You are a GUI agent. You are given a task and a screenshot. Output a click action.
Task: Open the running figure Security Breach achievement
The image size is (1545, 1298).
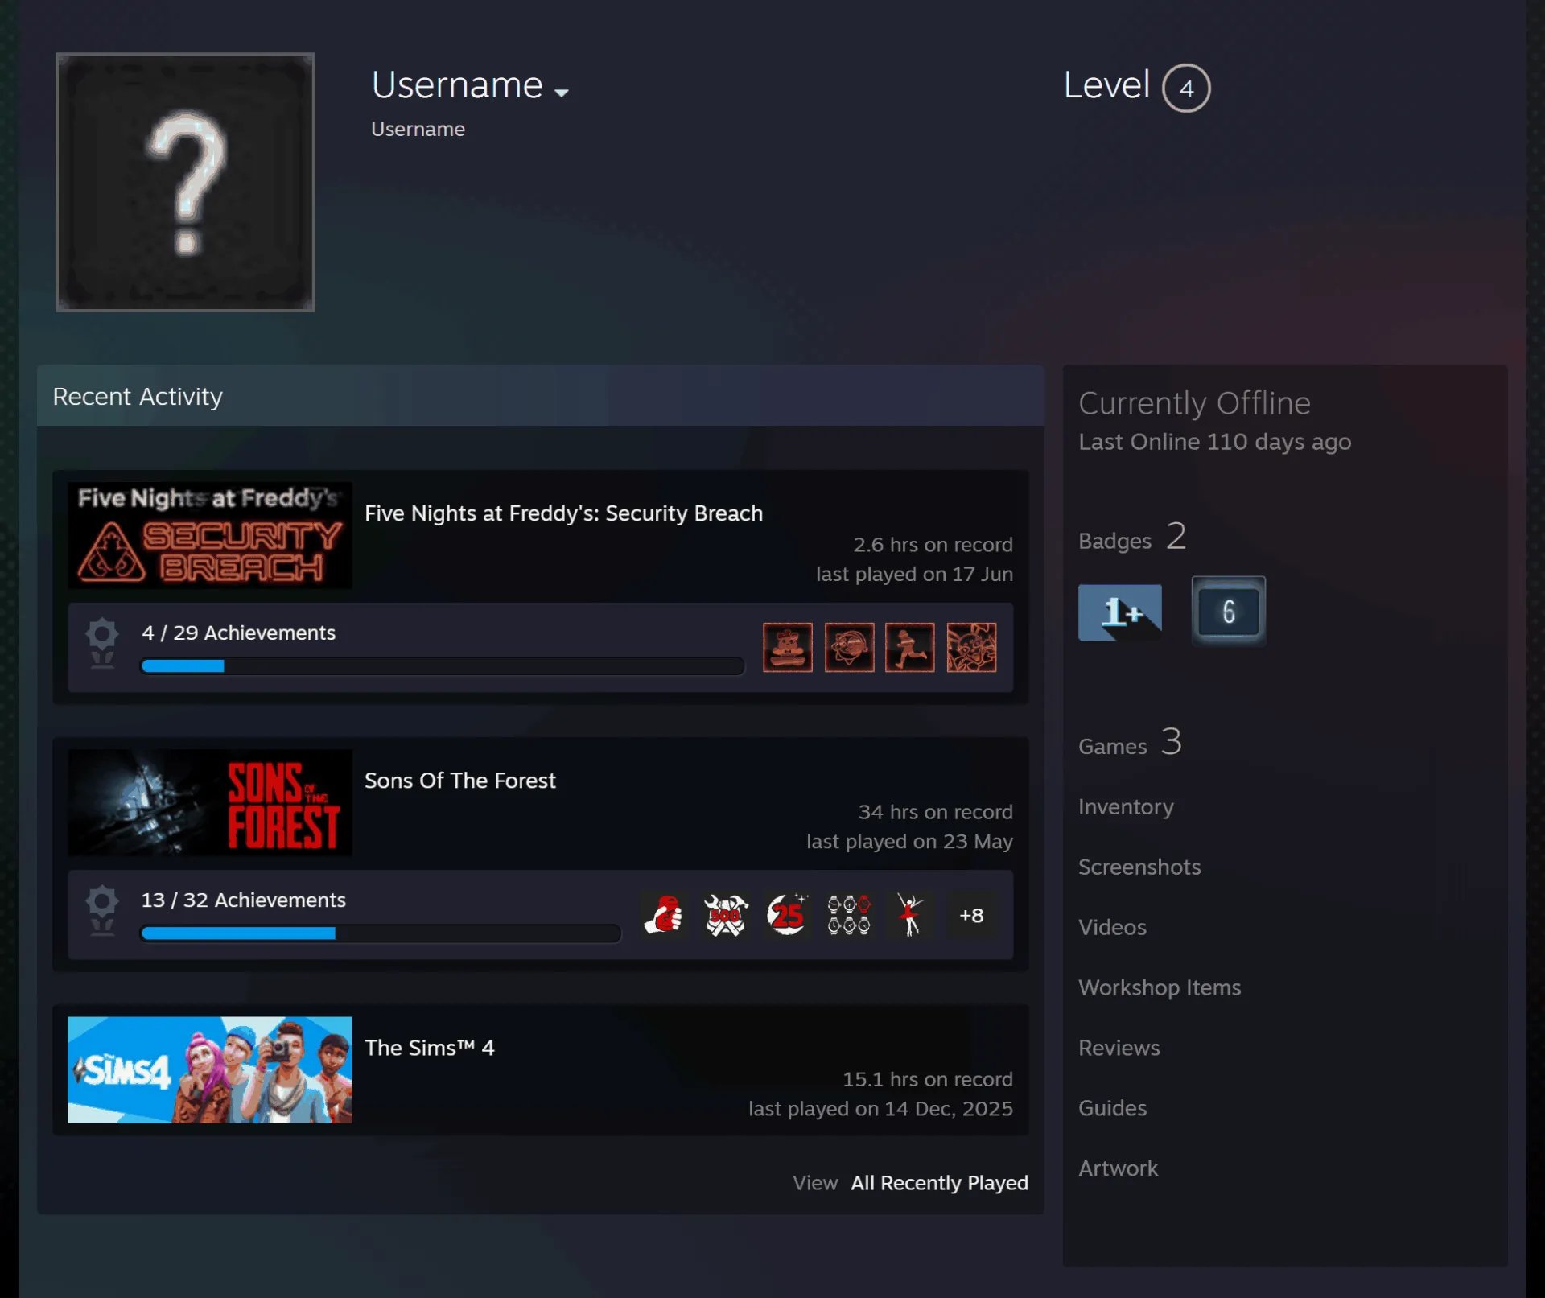pyautogui.click(x=910, y=647)
